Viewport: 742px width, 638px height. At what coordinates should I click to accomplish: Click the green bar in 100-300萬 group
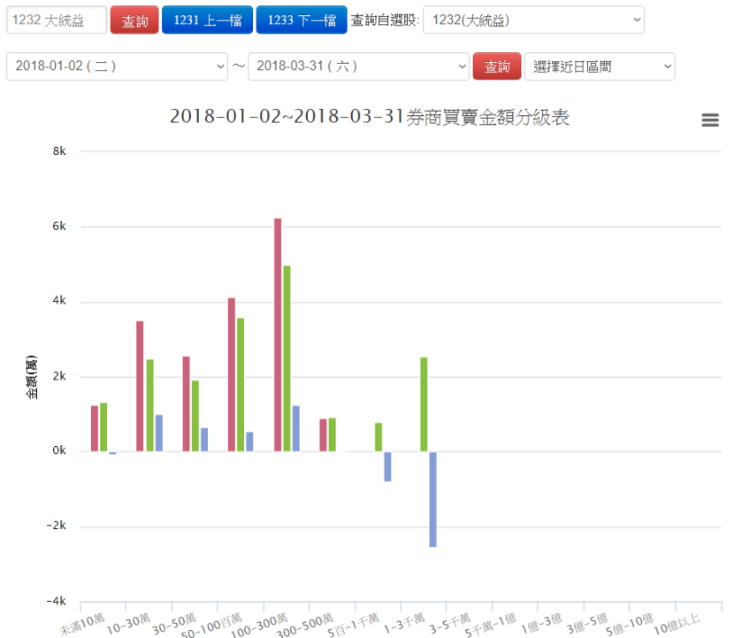287,358
